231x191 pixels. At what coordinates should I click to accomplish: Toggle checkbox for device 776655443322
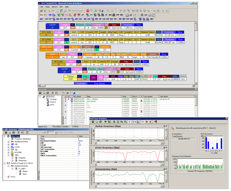[x=65, y=114]
